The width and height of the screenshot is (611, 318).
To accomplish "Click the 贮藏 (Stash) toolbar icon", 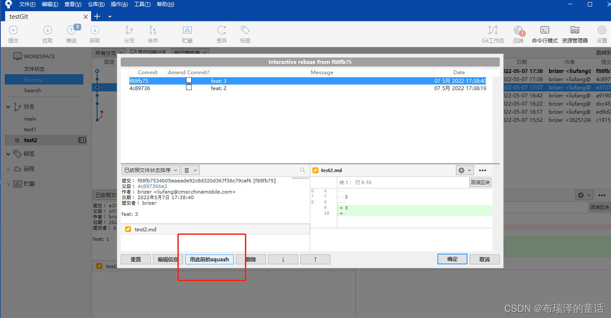I will pos(187,34).
